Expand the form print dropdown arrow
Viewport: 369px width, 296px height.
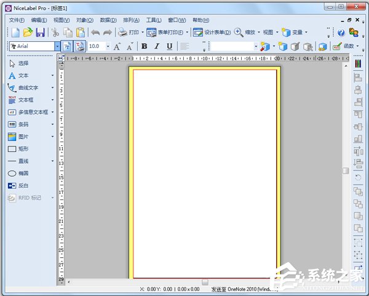point(187,32)
